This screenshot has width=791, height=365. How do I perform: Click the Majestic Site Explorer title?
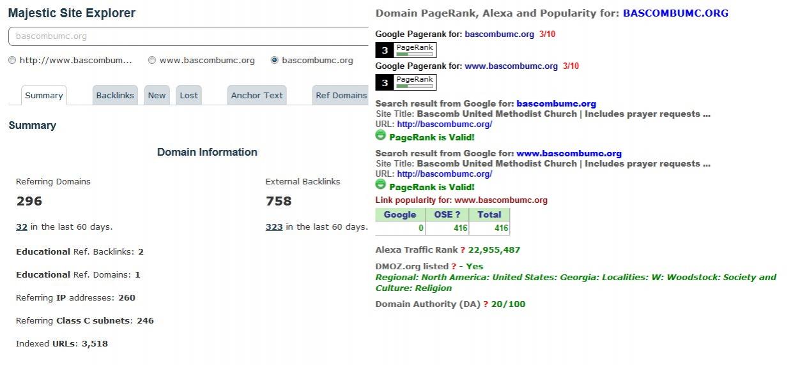click(x=72, y=13)
